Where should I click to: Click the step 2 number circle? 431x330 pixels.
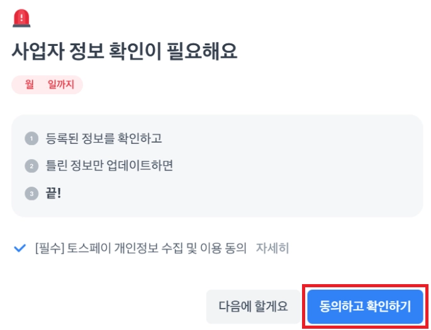[x=30, y=166]
